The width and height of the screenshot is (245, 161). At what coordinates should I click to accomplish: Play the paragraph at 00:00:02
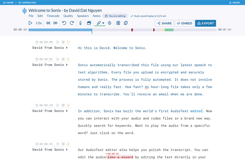[x=58, y=59]
